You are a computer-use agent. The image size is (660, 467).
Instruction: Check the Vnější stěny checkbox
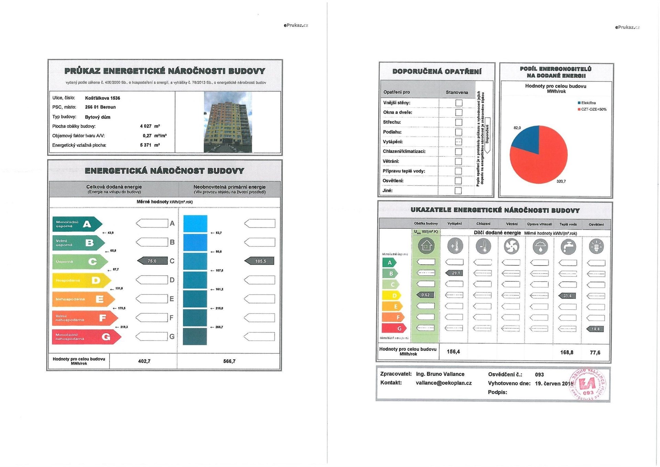click(459, 103)
